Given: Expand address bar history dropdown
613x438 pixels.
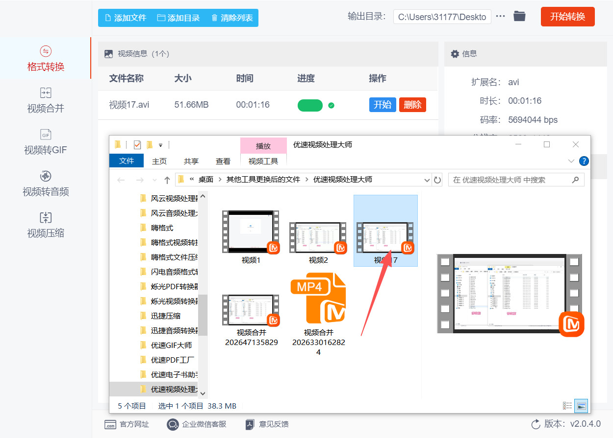Looking at the screenshot, I should coord(427,180).
